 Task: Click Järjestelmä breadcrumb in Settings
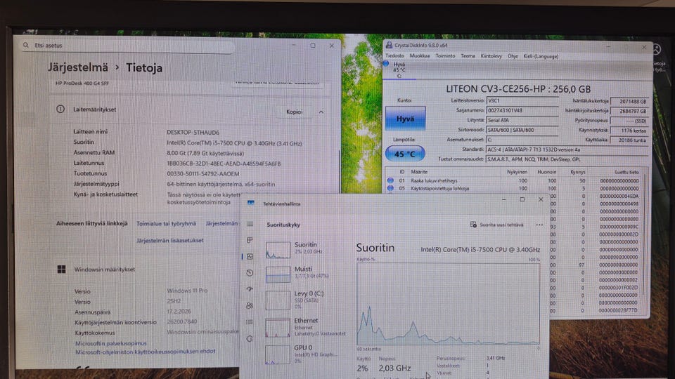click(x=78, y=67)
